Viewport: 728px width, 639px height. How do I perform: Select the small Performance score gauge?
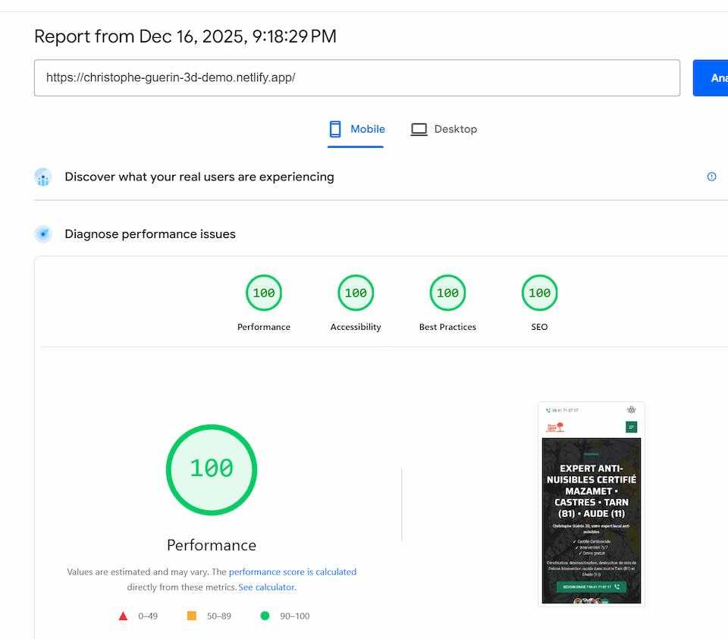[264, 293]
